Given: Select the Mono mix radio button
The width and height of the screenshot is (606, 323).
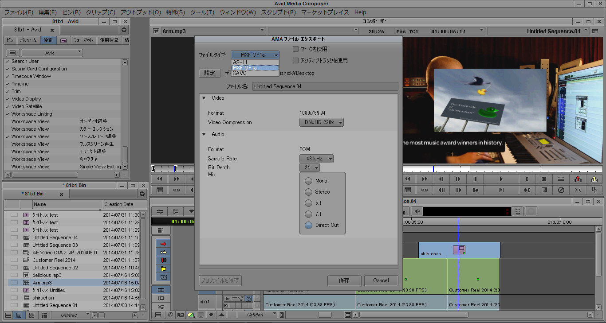Looking at the screenshot, I should click(308, 181).
